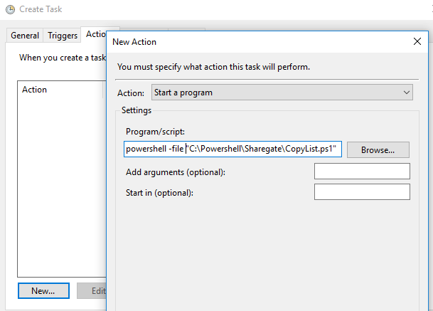This screenshot has height=311, width=433.
Task: Focus the Program/script text field
Action: pyautogui.click(x=232, y=149)
